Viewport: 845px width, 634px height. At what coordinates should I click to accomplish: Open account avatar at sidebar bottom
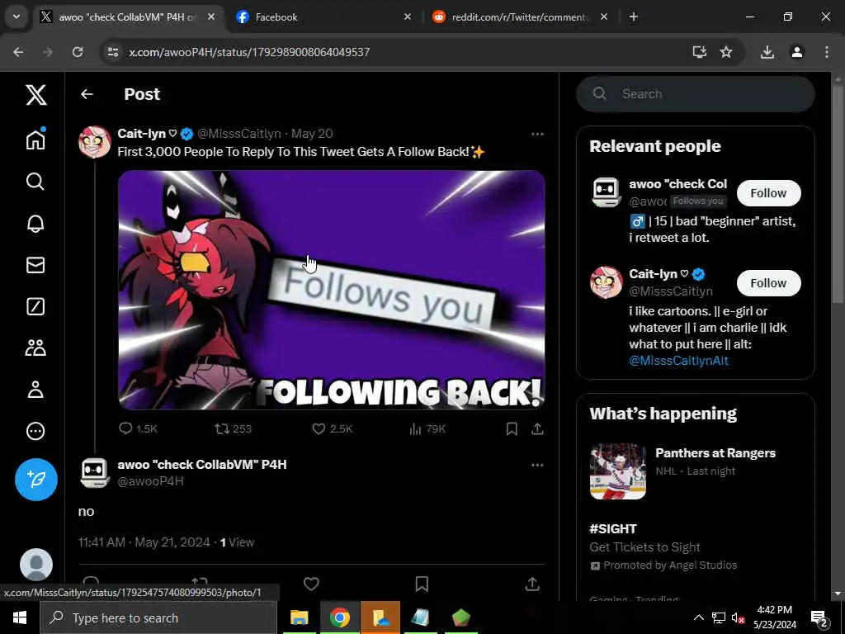click(36, 565)
